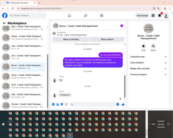Image resolution: width=173 pixels, height=138 pixels.
Task: Open Shawn conversation in Marketplace list
Action: click(24, 38)
